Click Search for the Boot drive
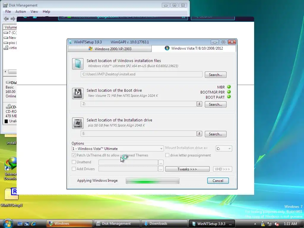The height and width of the screenshot is (228, 304). point(216,104)
